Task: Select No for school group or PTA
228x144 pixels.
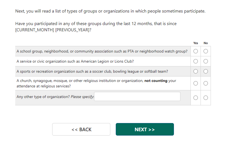Action: 206,51
